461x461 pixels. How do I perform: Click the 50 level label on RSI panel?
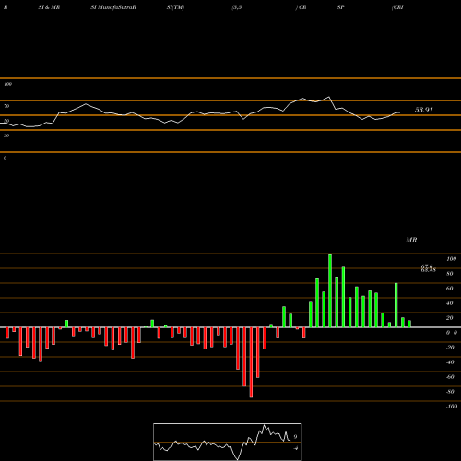click(6, 121)
